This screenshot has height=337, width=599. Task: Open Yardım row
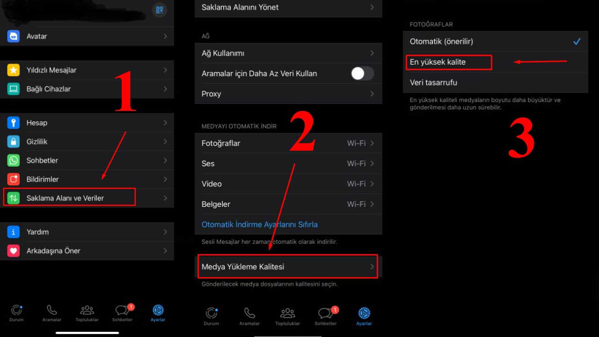(87, 232)
